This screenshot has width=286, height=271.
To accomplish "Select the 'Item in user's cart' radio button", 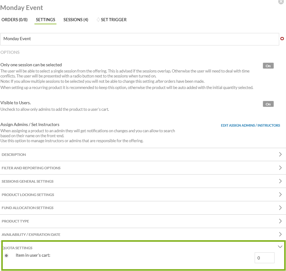I will point(7,255).
